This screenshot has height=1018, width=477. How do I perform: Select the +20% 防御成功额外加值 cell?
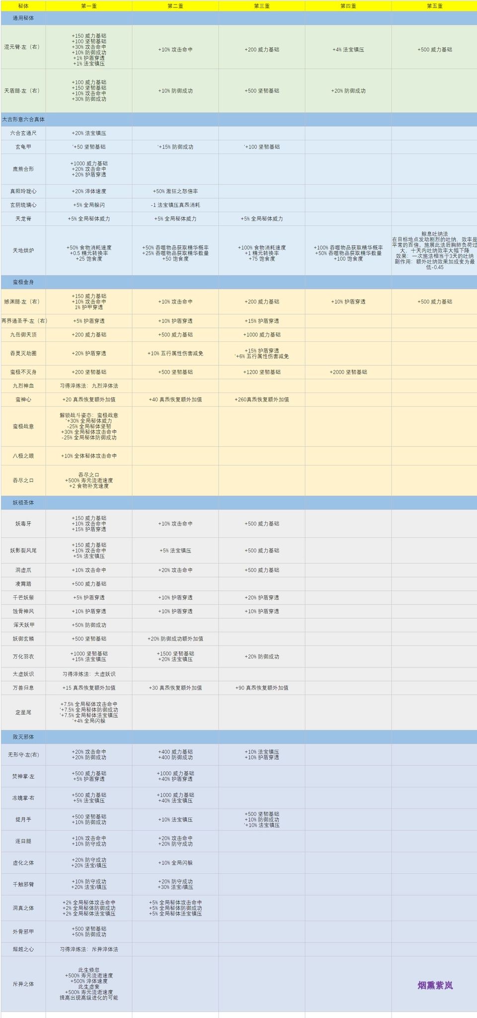click(x=175, y=639)
